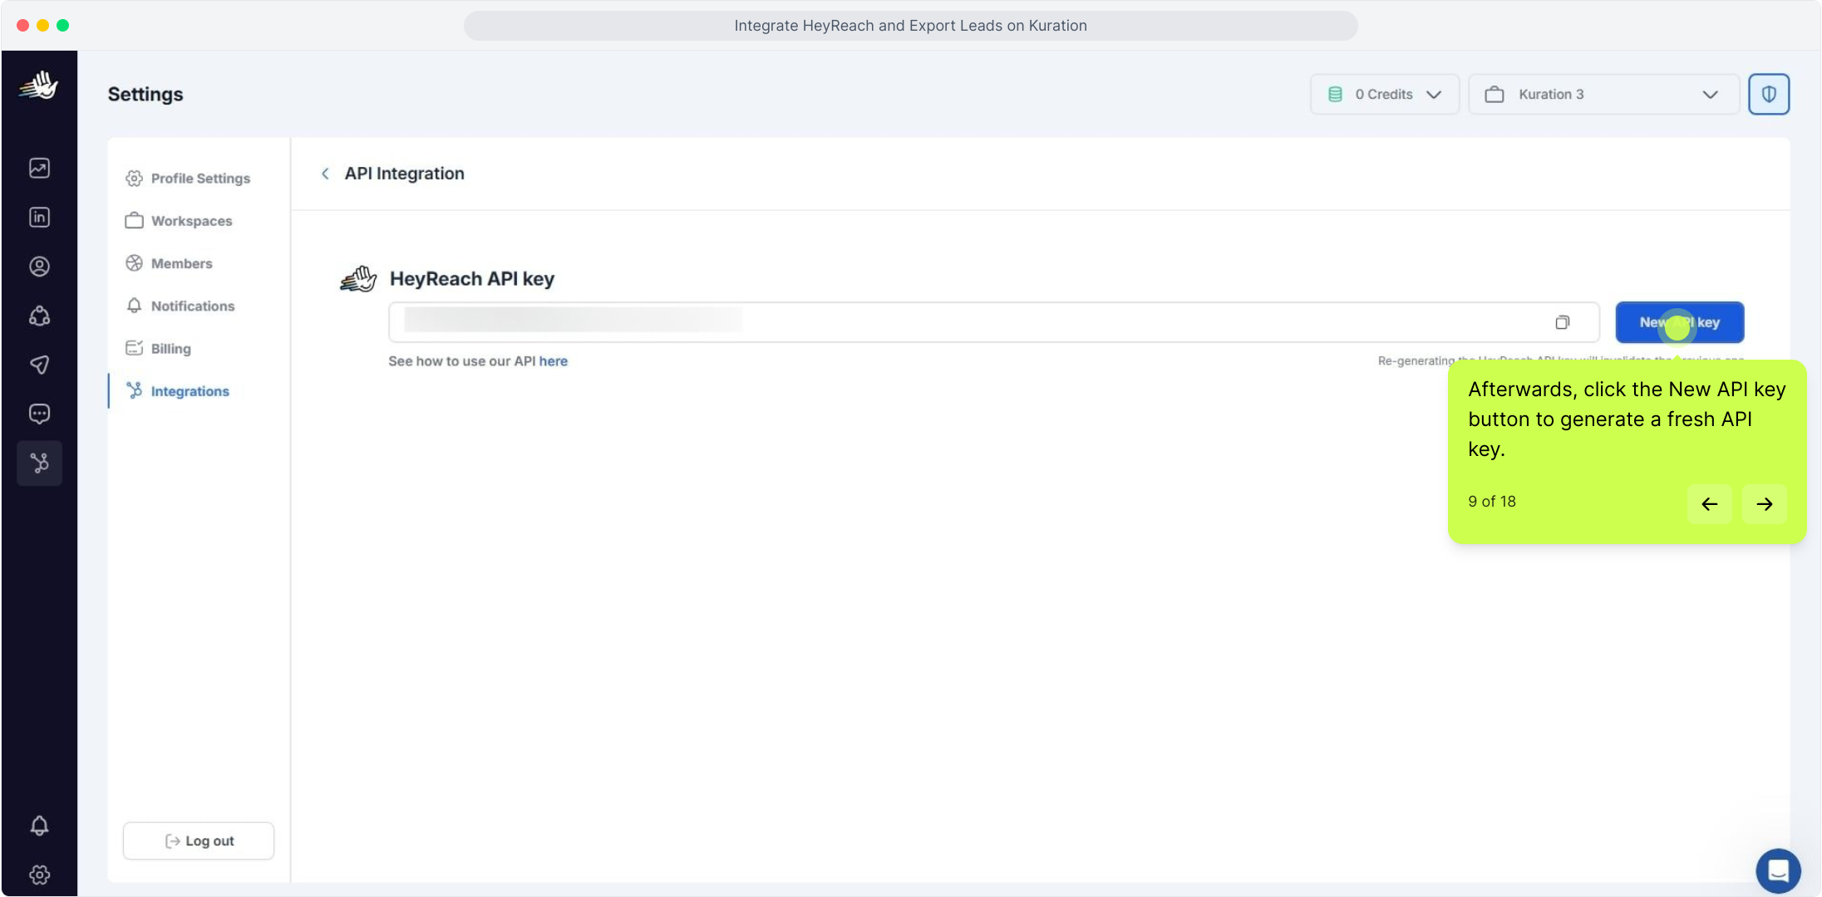Open the network group sidebar icon
1822x897 pixels.
point(39,316)
